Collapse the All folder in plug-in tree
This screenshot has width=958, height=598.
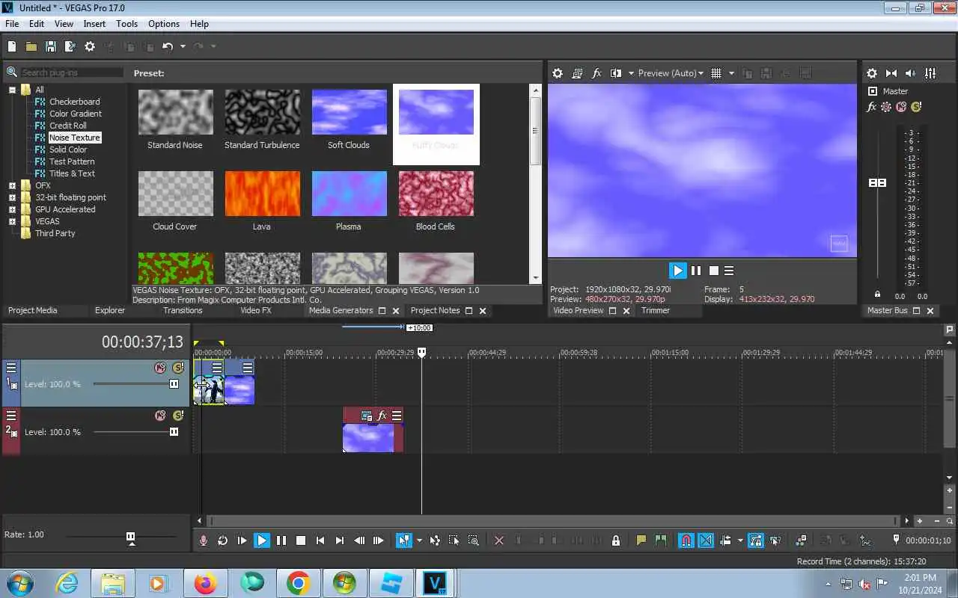13,90
